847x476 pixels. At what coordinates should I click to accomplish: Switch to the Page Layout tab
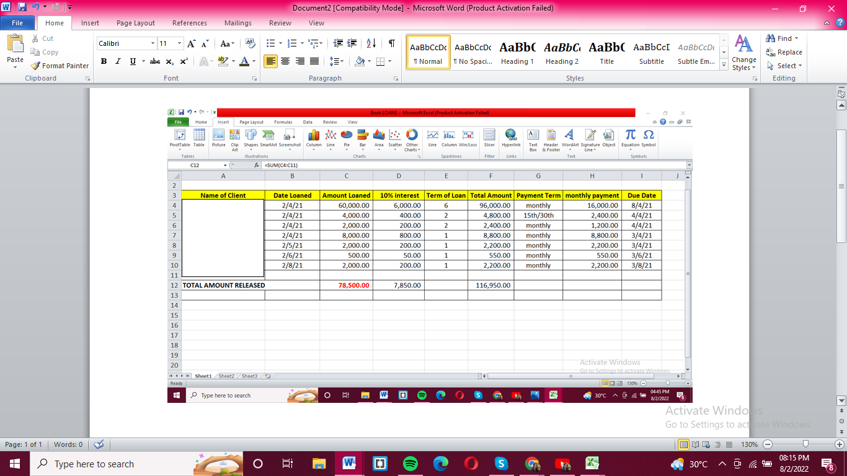(136, 23)
